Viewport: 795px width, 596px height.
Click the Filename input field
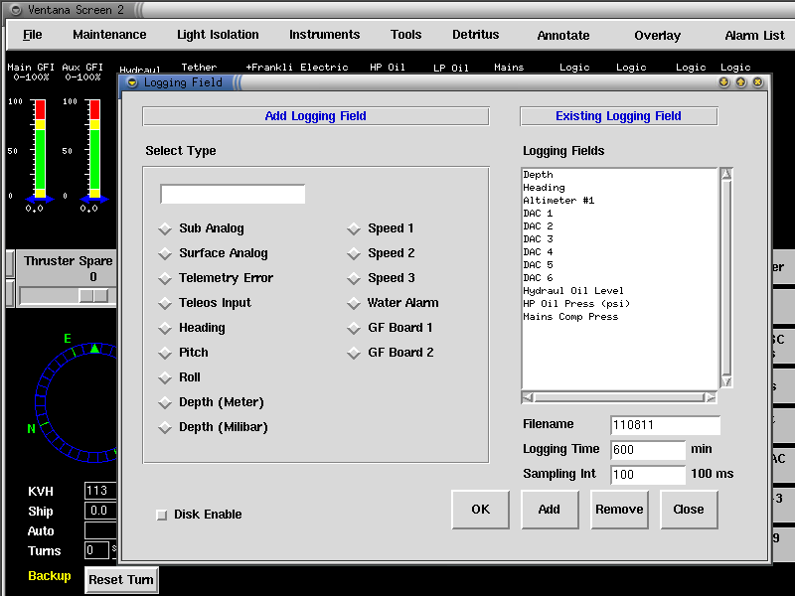click(665, 425)
